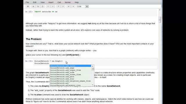Run the cell with the play icon

[x=69, y=6]
